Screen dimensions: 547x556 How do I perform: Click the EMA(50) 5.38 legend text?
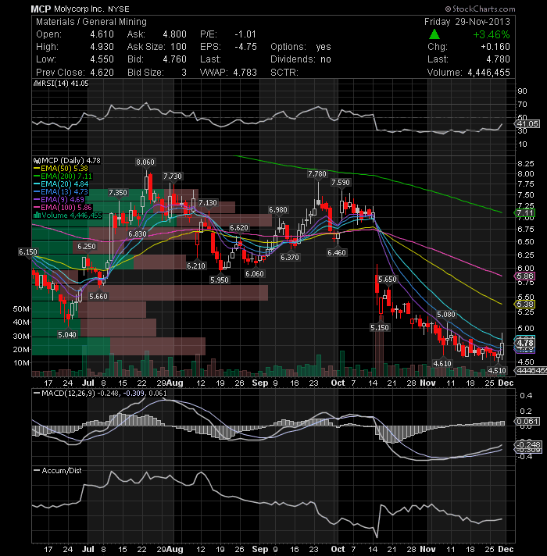coord(64,169)
